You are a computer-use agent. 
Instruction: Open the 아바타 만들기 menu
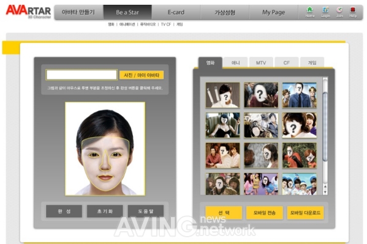(x=78, y=12)
